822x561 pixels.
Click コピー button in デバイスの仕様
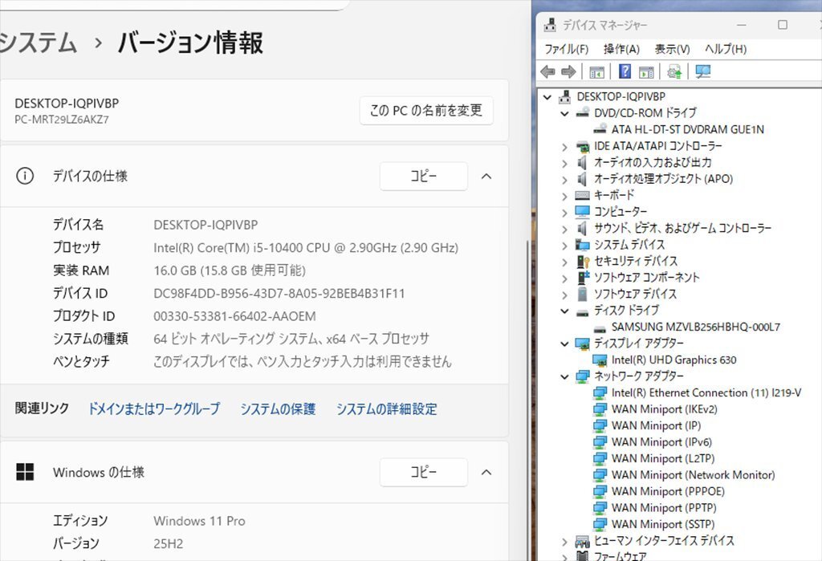click(423, 177)
